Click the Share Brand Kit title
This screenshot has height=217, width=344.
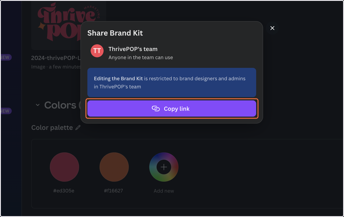115,33
